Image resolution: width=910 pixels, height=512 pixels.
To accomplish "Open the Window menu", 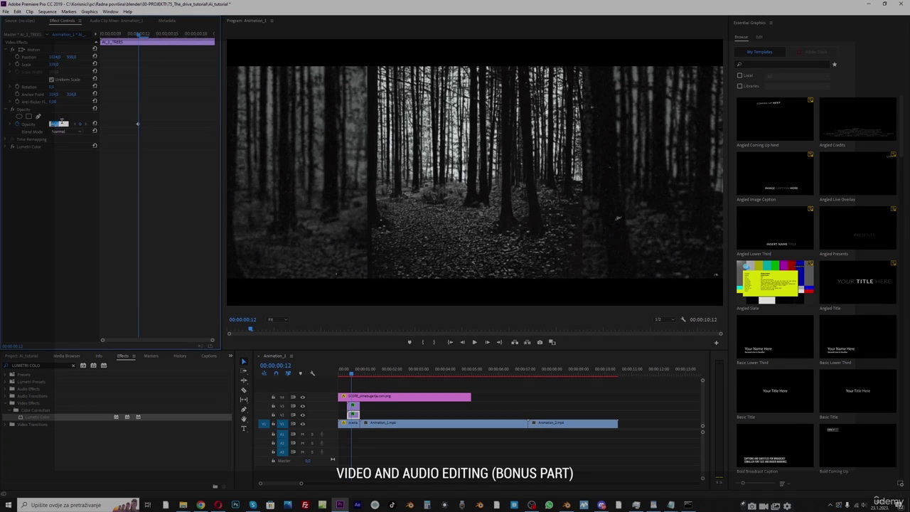I will tap(110, 11).
